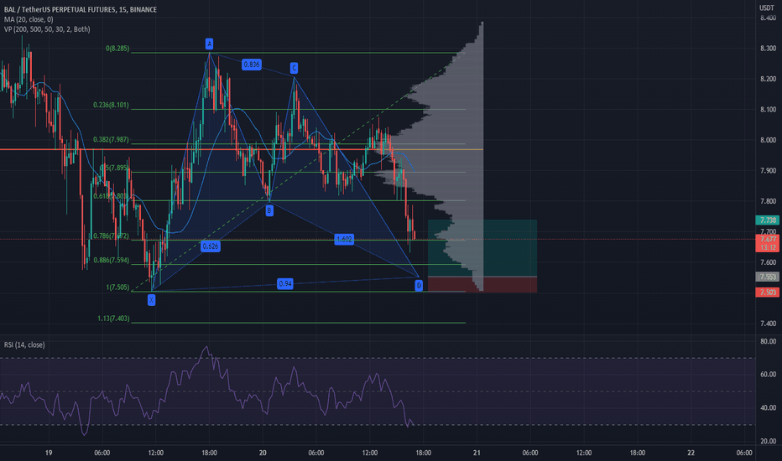Select harmonic pattern point C label

(x=294, y=68)
